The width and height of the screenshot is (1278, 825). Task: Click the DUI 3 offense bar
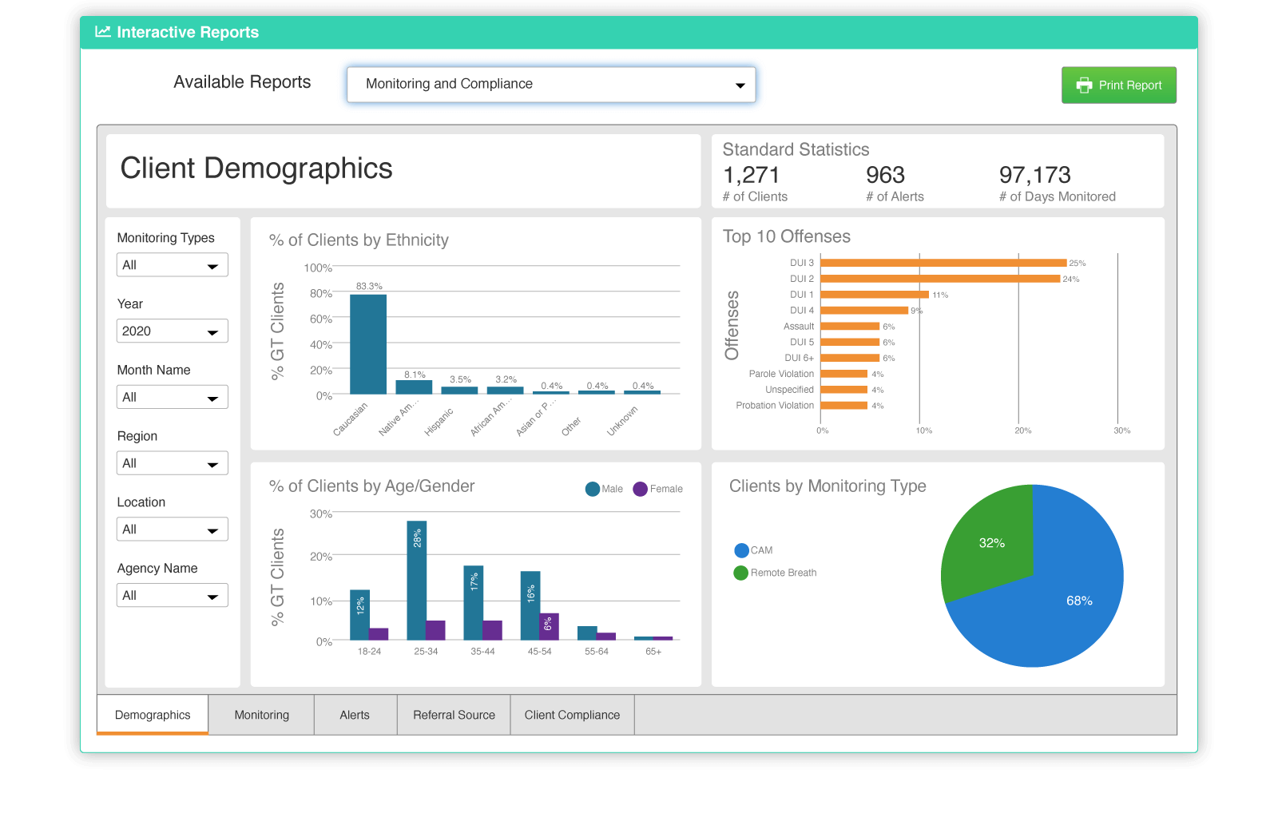[x=943, y=263]
